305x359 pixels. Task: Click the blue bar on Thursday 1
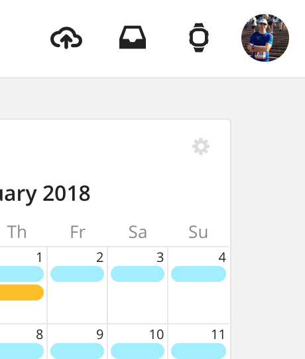22,274
